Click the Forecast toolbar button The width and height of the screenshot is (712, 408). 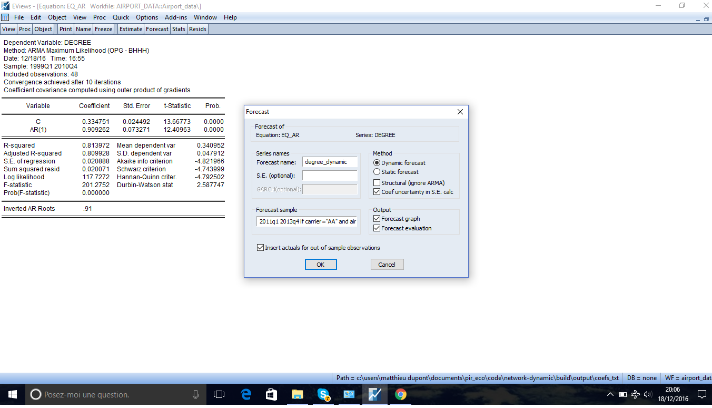(x=157, y=29)
